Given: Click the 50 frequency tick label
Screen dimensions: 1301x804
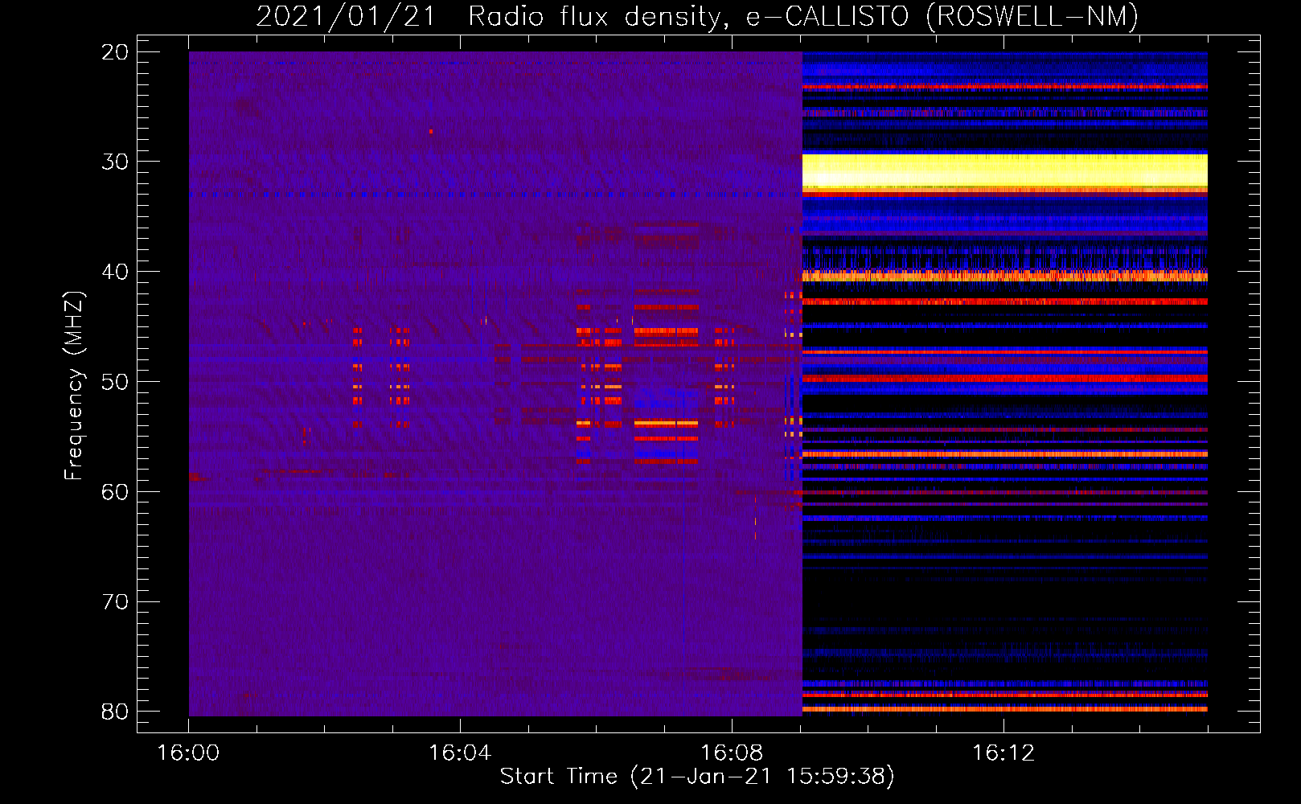Looking at the screenshot, I should pos(115,382).
